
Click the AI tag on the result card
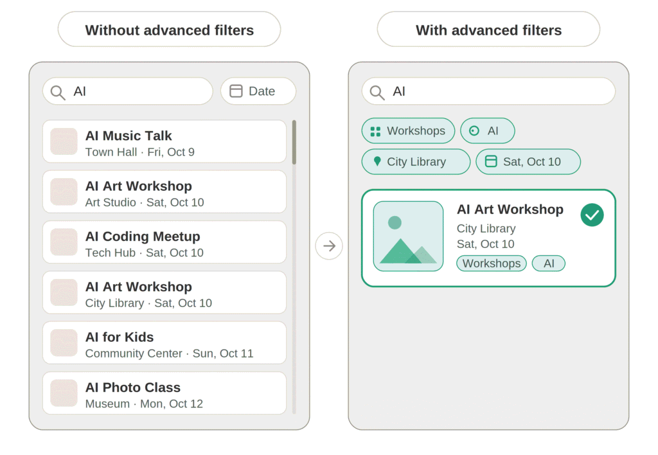click(549, 263)
